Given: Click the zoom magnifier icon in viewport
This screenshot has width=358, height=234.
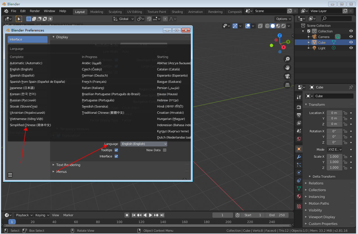Looking at the screenshot, I should pos(287,59).
